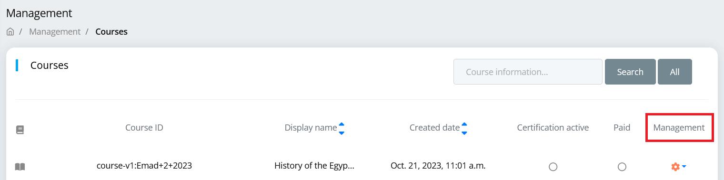
Task: Click the Management column header
Action: point(679,127)
